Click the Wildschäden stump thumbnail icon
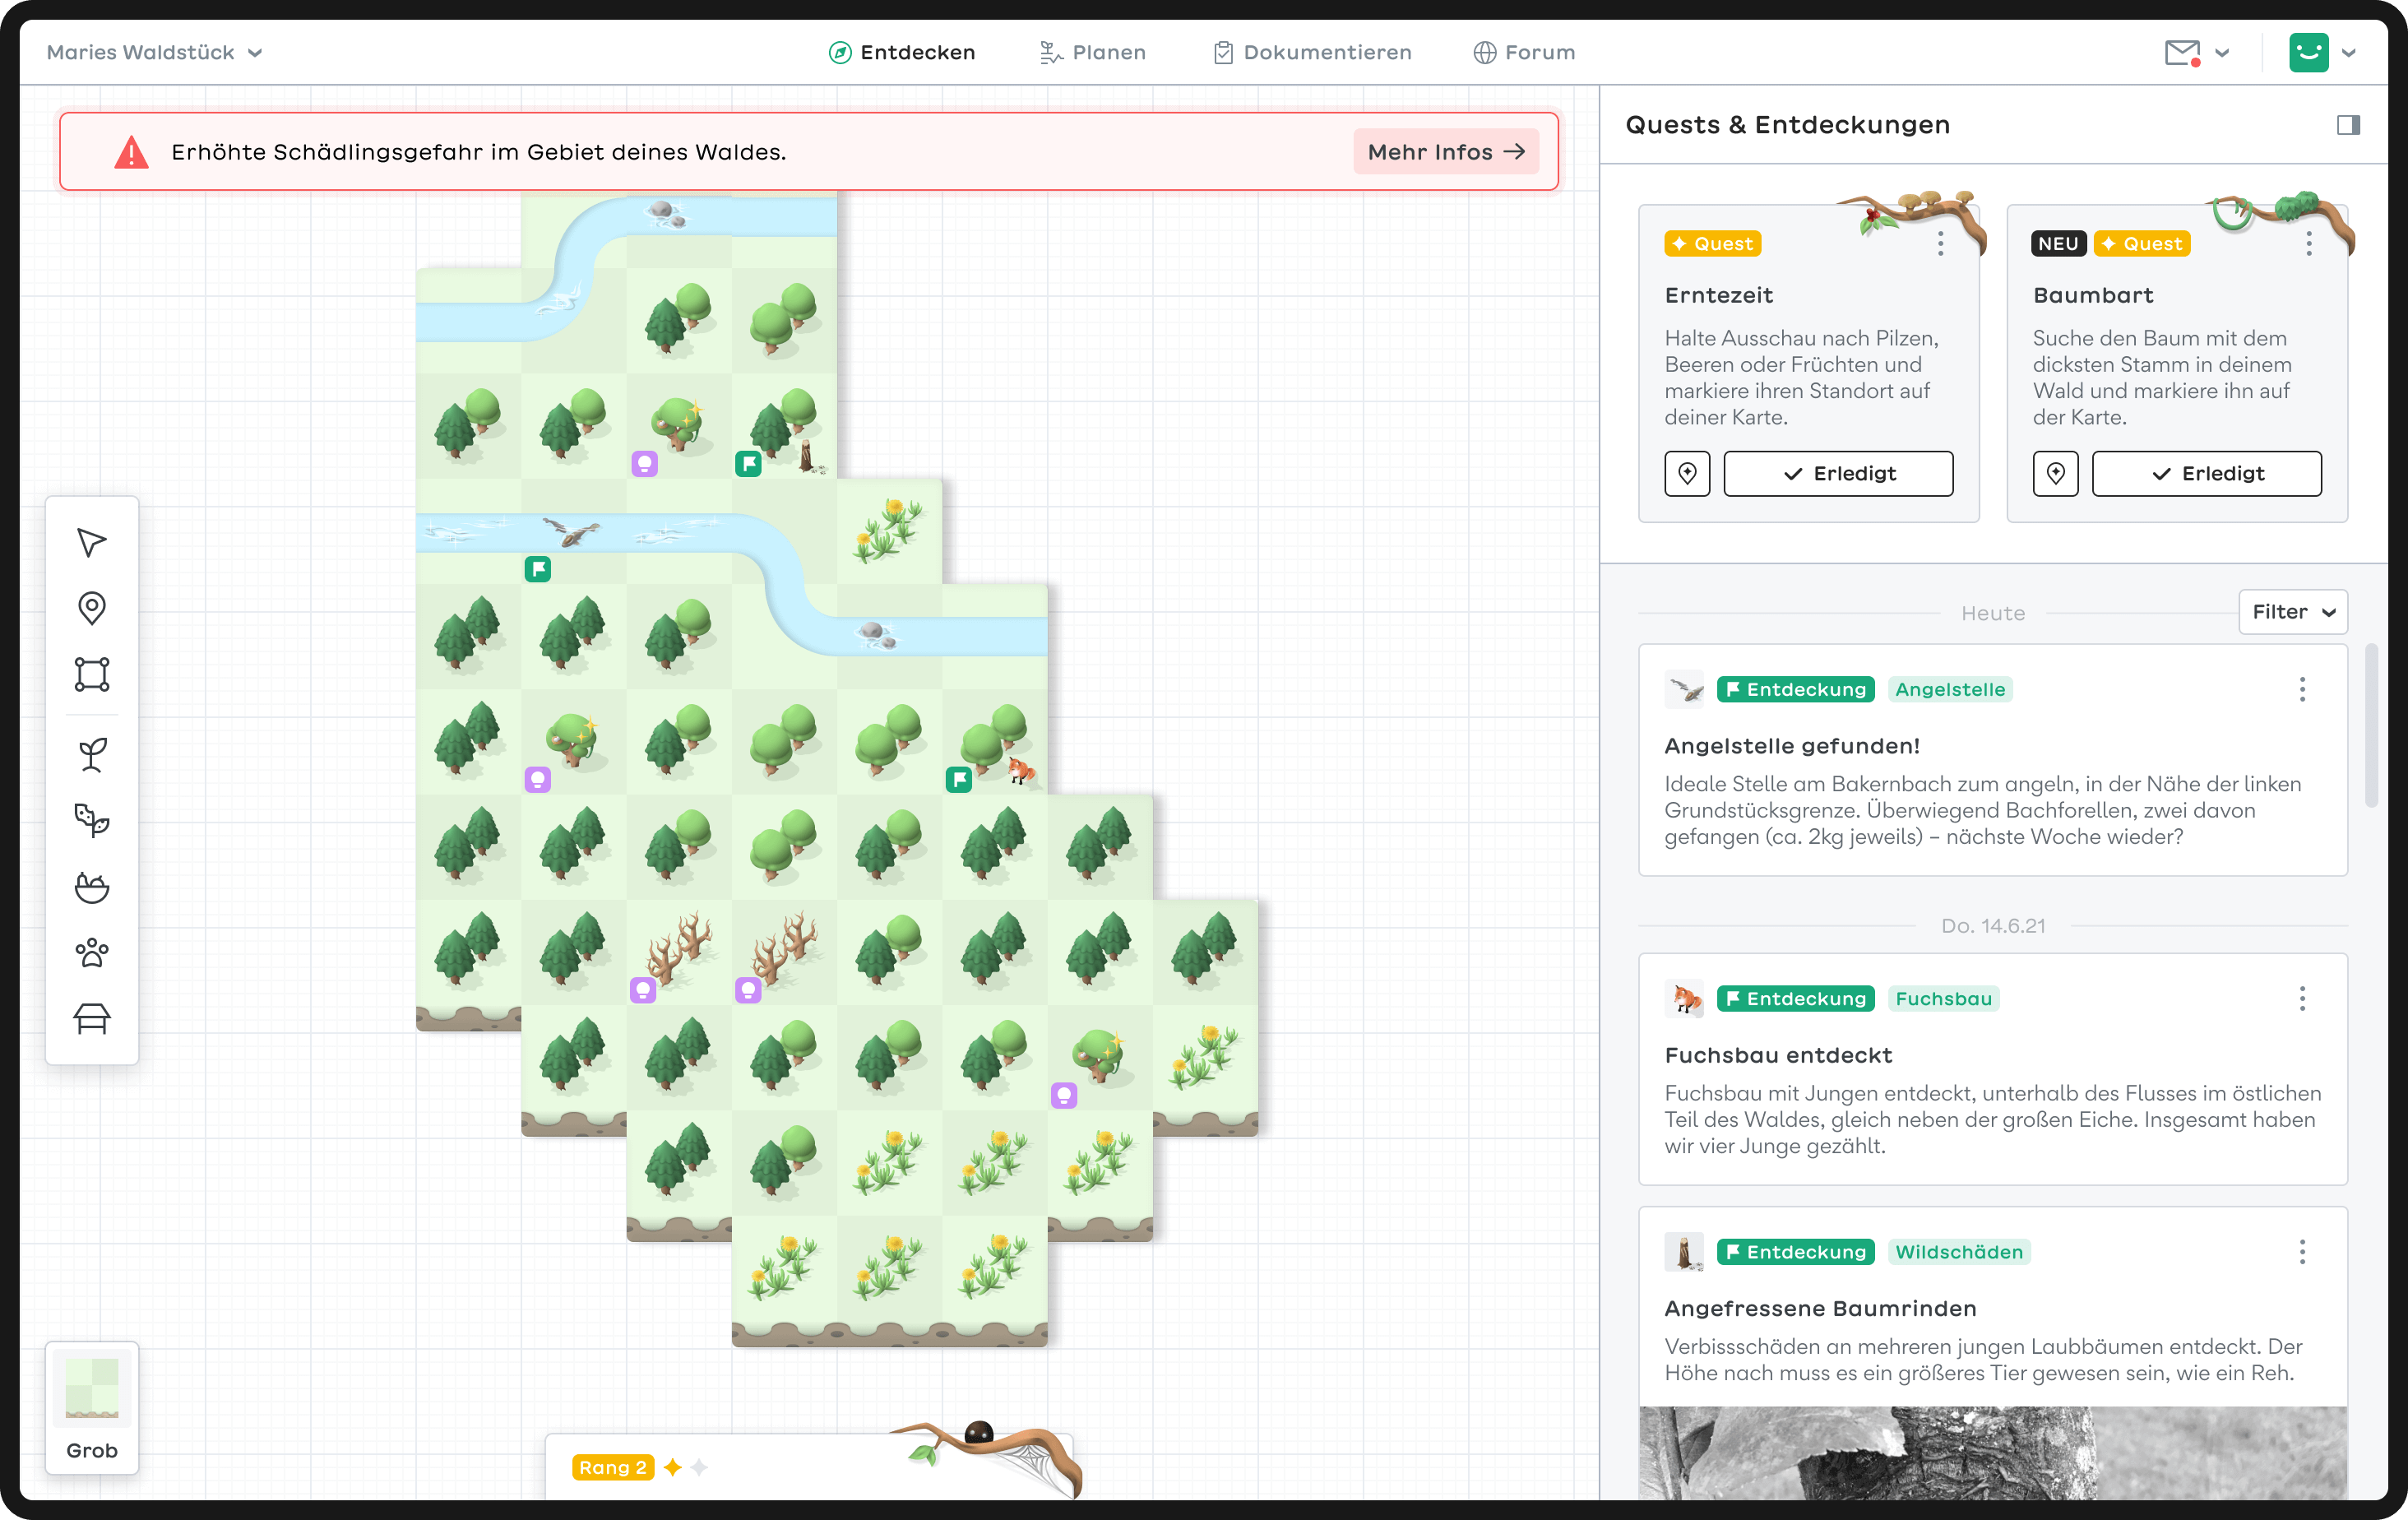Viewport: 2408px width, 1520px height. point(1684,1251)
